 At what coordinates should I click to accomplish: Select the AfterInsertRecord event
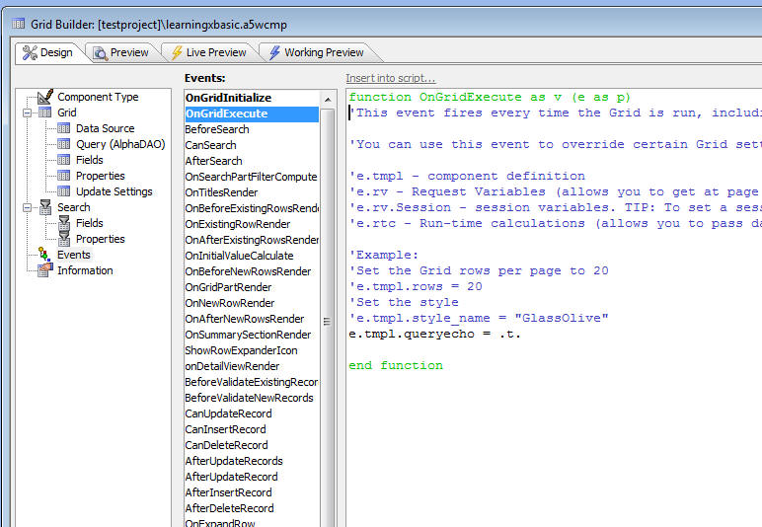coord(252,492)
